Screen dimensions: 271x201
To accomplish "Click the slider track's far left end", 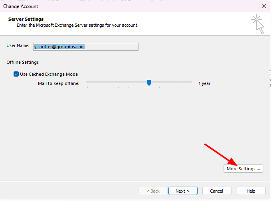I will tap(87, 83).
